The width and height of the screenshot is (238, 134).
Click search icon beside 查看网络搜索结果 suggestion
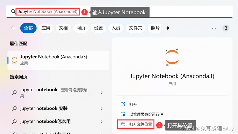14,92
